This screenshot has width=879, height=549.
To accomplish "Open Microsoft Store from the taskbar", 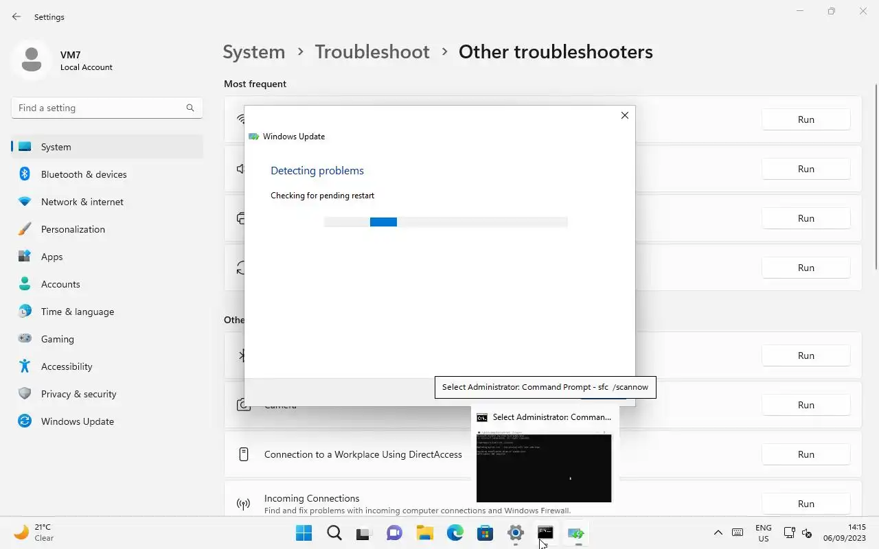I will pos(485,533).
